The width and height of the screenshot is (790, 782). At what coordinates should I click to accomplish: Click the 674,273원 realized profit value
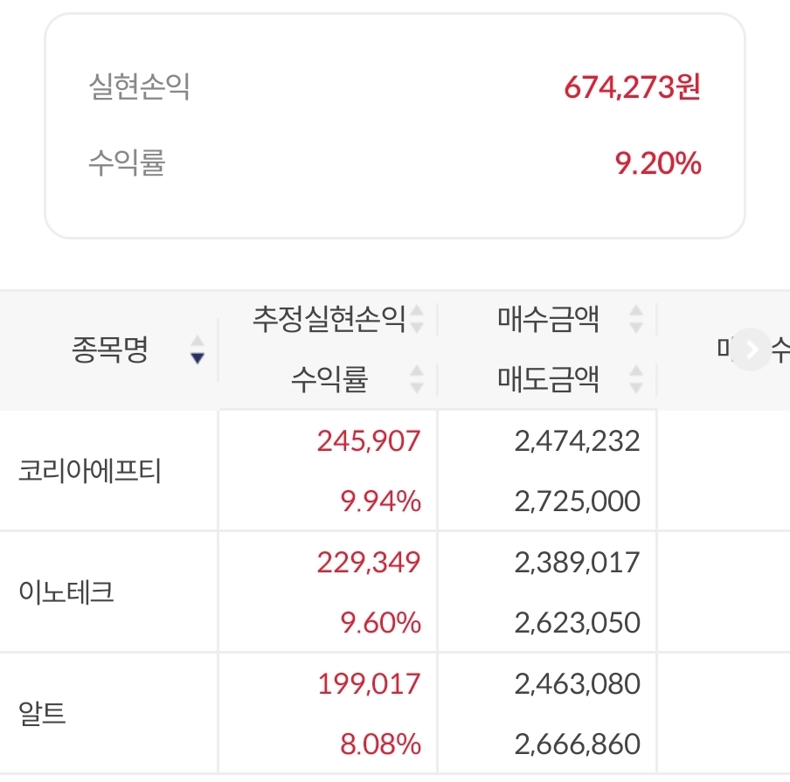point(632,88)
